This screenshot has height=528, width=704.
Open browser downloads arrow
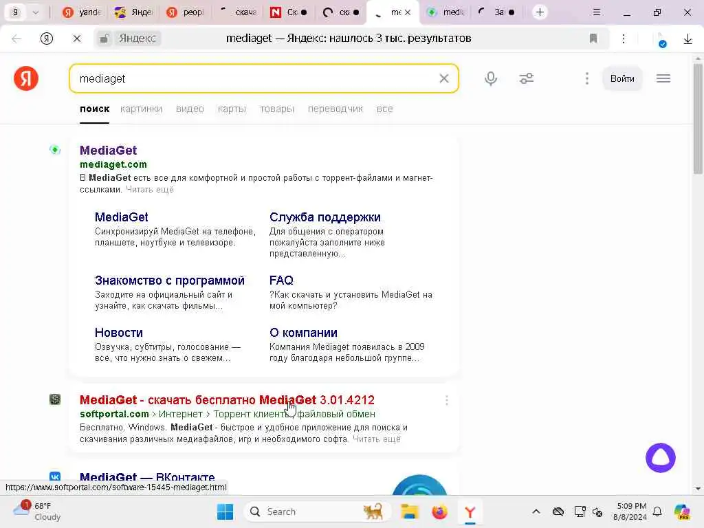687,39
